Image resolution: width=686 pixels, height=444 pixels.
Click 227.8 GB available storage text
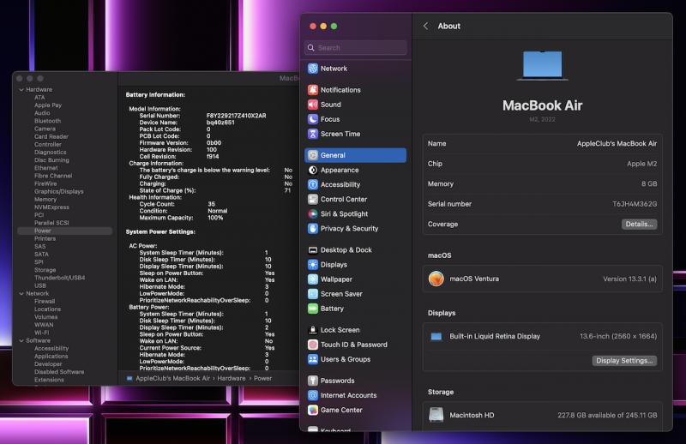607,415
